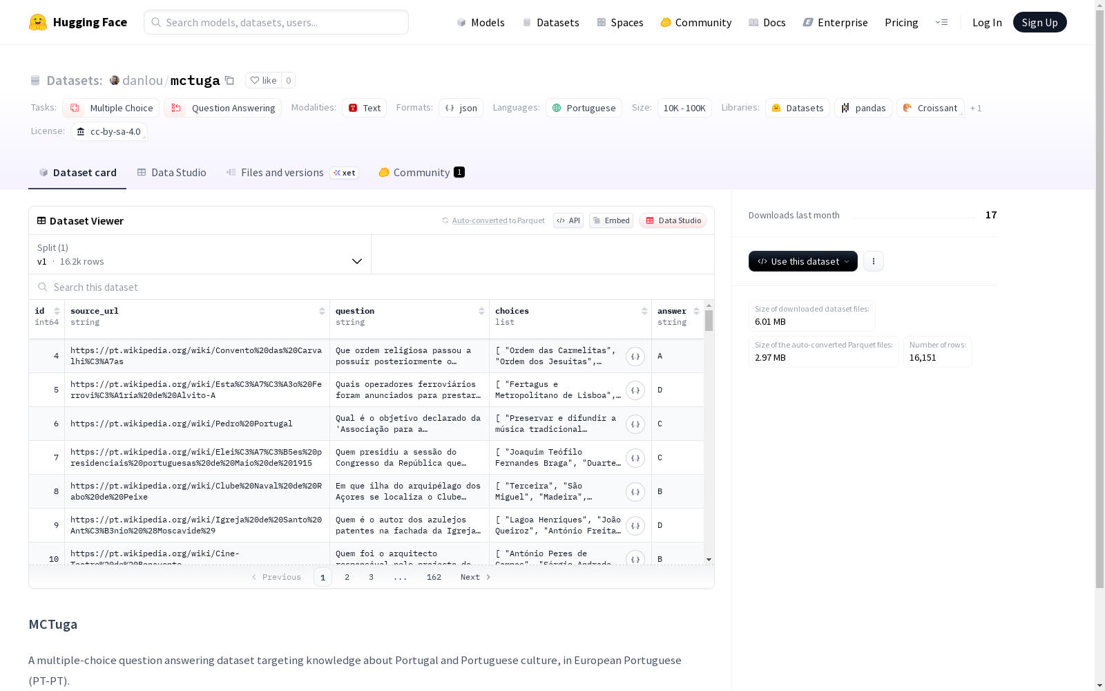Sort by the id column

click(x=57, y=311)
